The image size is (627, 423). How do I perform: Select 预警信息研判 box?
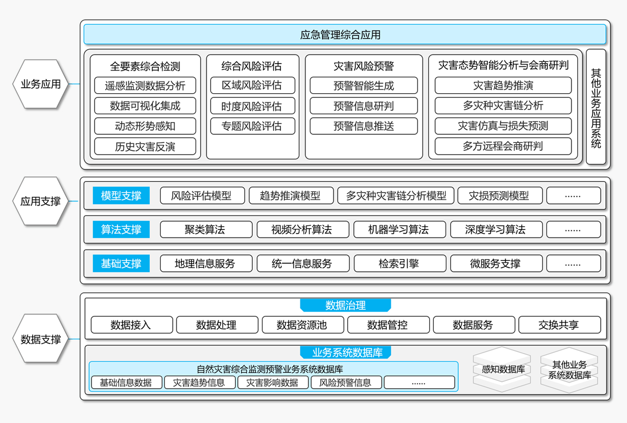[364, 106]
